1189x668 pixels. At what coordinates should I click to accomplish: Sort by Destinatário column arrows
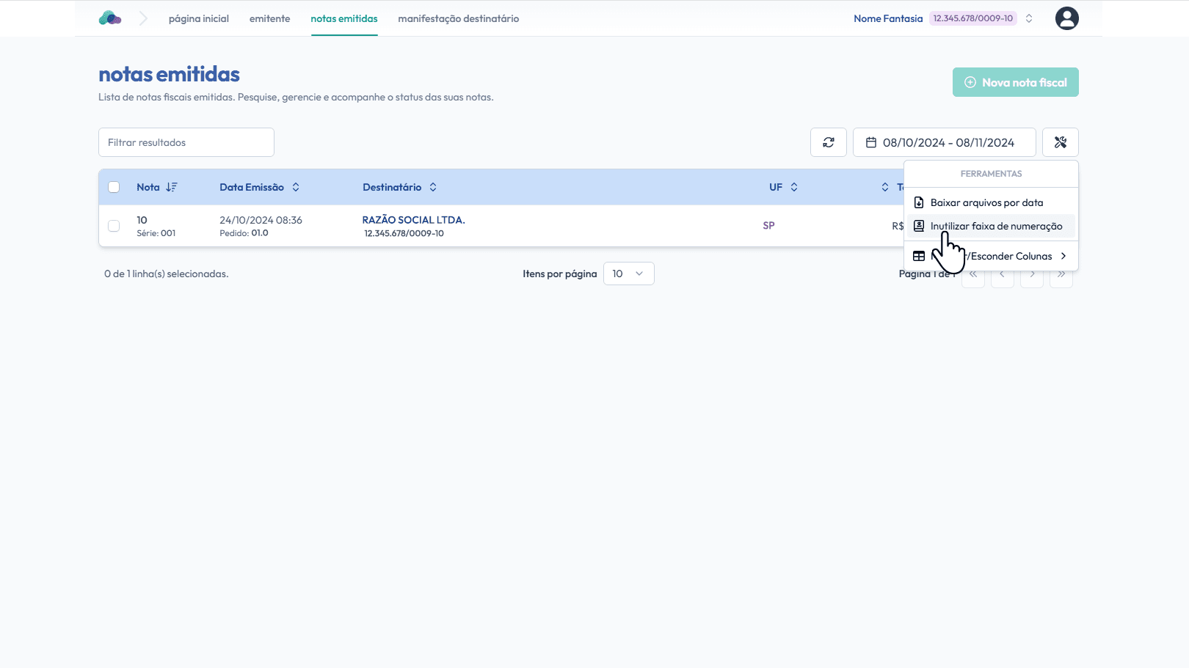click(433, 187)
